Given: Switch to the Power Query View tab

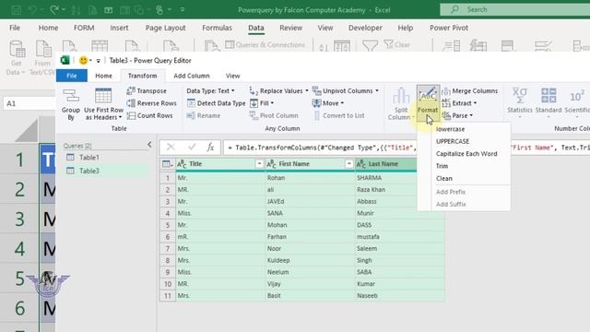Looking at the screenshot, I should (233, 76).
